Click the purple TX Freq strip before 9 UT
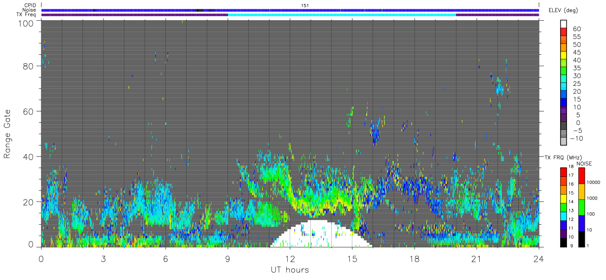This screenshot has height=280, width=606. tap(135, 15)
